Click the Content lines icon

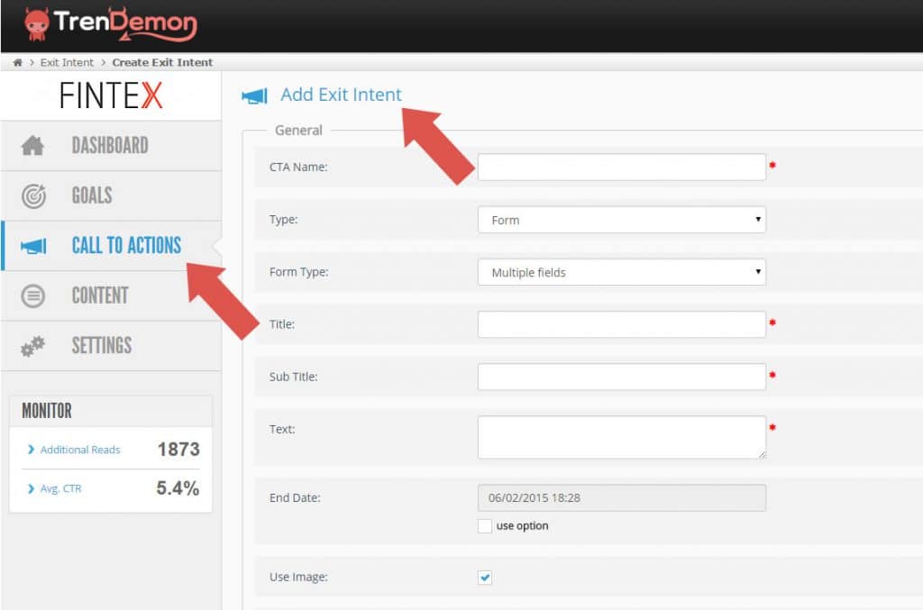click(33, 296)
